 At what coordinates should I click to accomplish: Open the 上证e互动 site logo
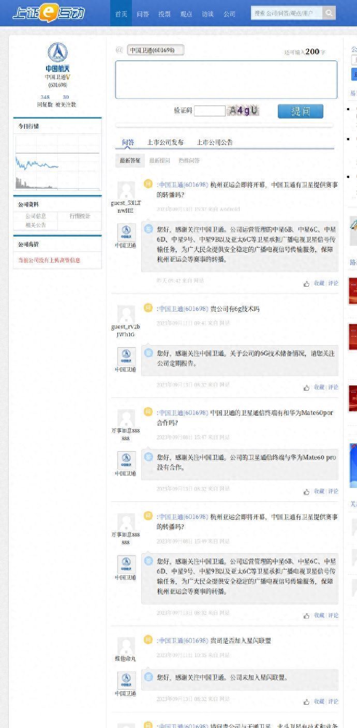pyautogui.click(x=49, y=13)
